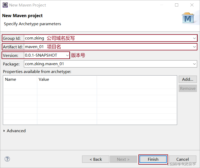Image resolution: width=200 pixels, height=168 pixels.
Task: Click the Maven M wizard icon
Action: (188, 18)
